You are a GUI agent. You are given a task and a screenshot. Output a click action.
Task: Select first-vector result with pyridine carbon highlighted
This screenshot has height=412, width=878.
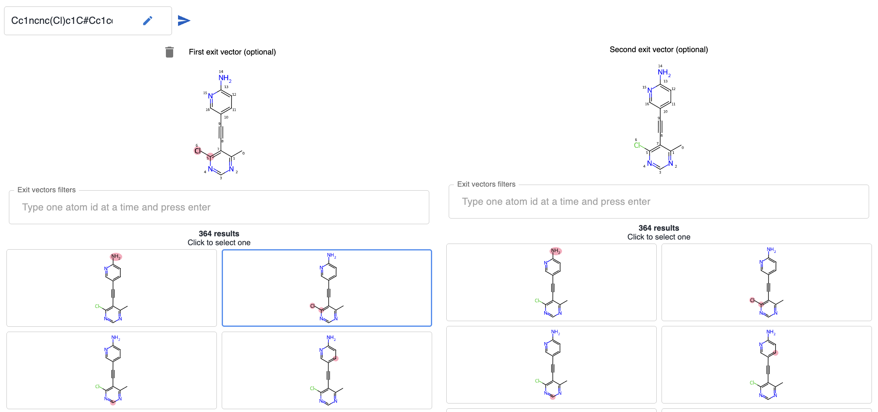point(327,370)
